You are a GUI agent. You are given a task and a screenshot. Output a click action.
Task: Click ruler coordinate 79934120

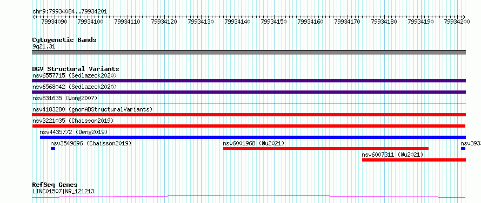(164, 22)
